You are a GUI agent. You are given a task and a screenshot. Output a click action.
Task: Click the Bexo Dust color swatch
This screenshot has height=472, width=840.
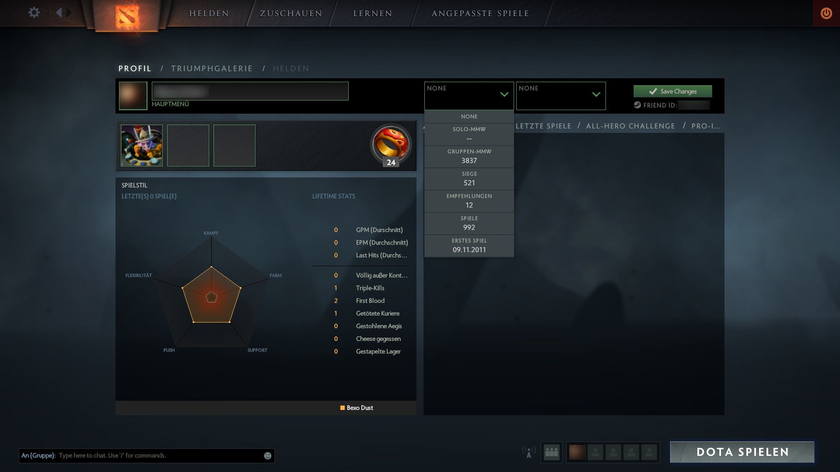point(341,408)
